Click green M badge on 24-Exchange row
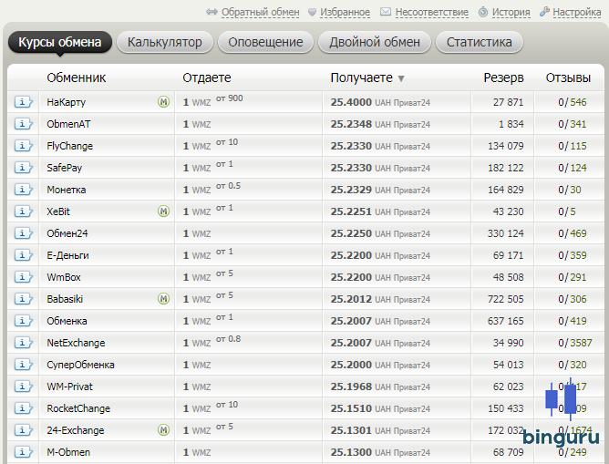The image size is (609, 464). click(x=163, y=430)
